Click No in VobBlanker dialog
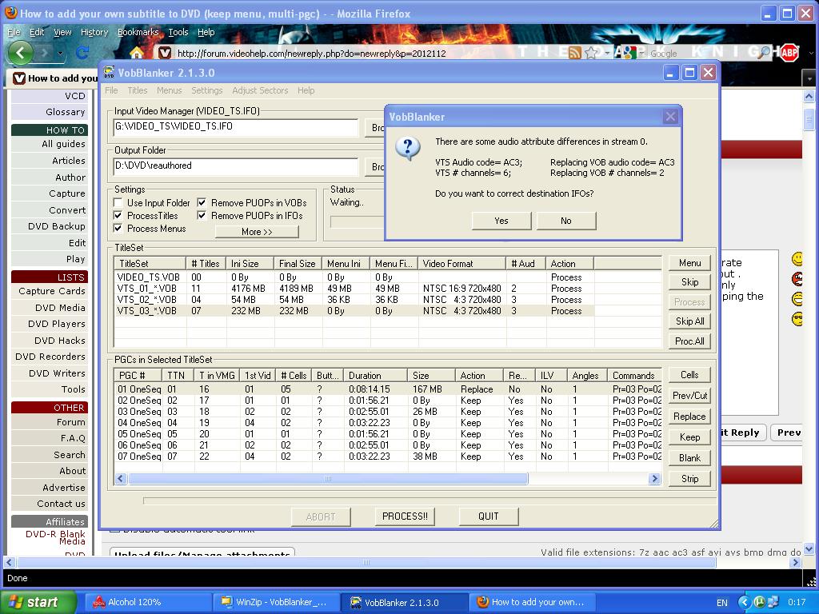The width and height of the screenshot is (819, 614). (x=566, y=221)
